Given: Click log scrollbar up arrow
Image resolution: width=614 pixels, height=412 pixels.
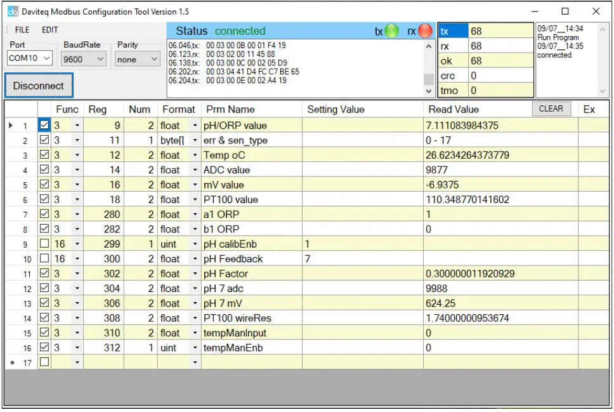Looking at the screenshot, I should 429,47.
